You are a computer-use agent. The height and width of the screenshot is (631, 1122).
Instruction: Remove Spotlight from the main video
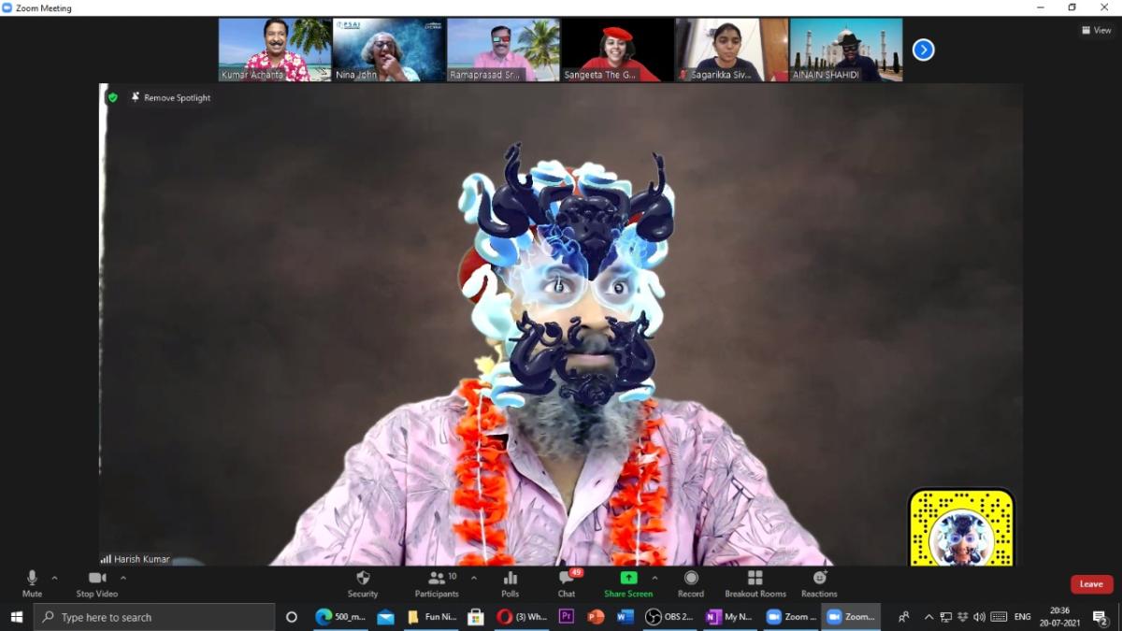171,97
